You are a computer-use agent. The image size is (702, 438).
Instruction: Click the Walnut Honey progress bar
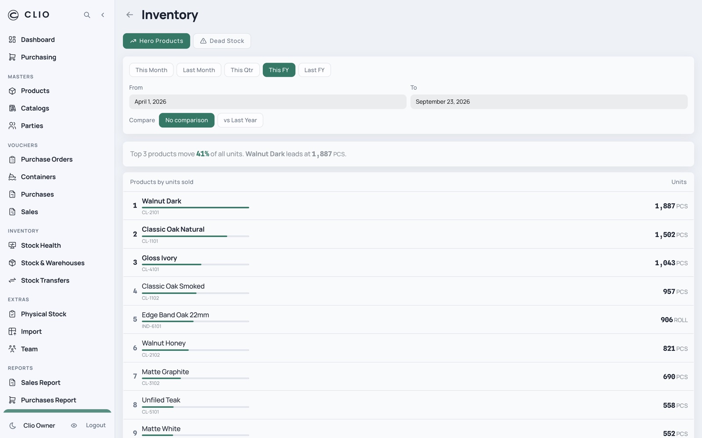point(195,350)
